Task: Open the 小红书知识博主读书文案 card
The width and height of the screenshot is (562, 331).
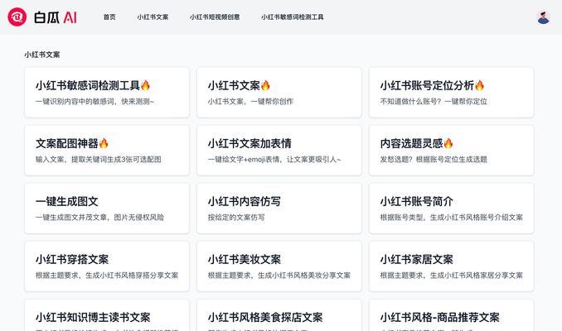Action: (107, 315)
